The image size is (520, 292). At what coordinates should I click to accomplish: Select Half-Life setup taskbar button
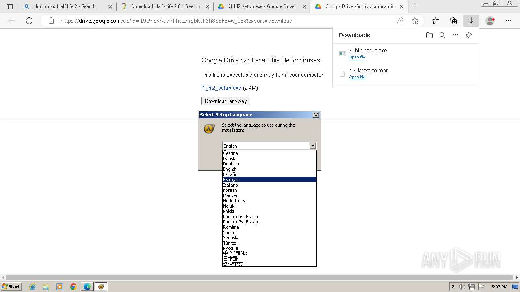click(101, 287)
